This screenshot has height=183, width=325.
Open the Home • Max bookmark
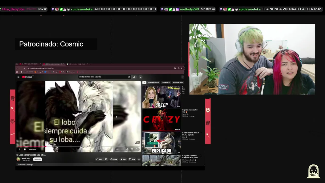[71, 72]
